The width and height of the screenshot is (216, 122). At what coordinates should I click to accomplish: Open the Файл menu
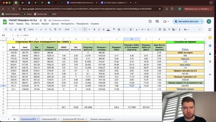click(x=11, y=24)
